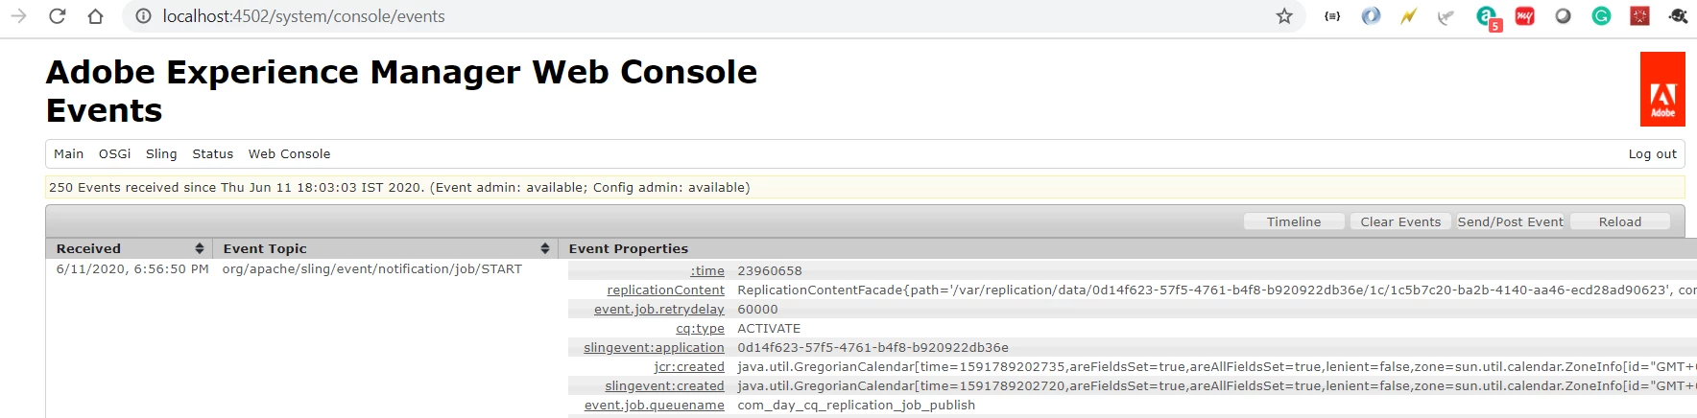Click the Adobe Experience Manager Web Console heading
The width and height of the screenshot is (1697, 418).
[x=401, y=72]
